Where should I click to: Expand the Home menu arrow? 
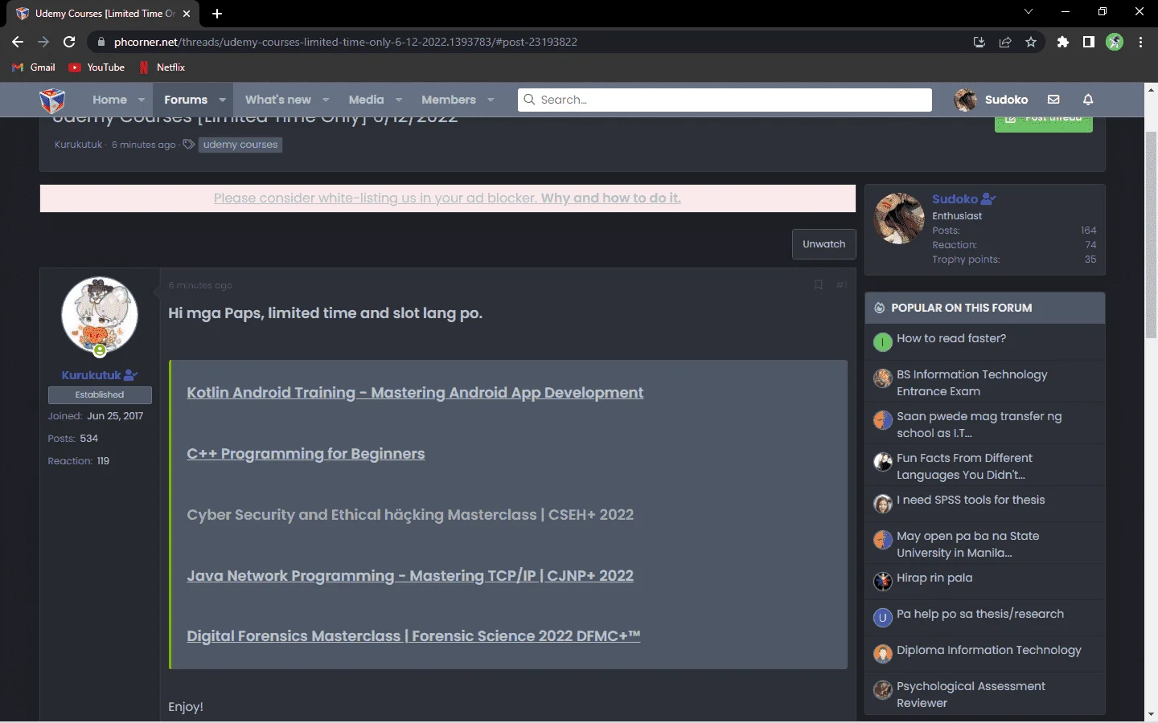142,100
